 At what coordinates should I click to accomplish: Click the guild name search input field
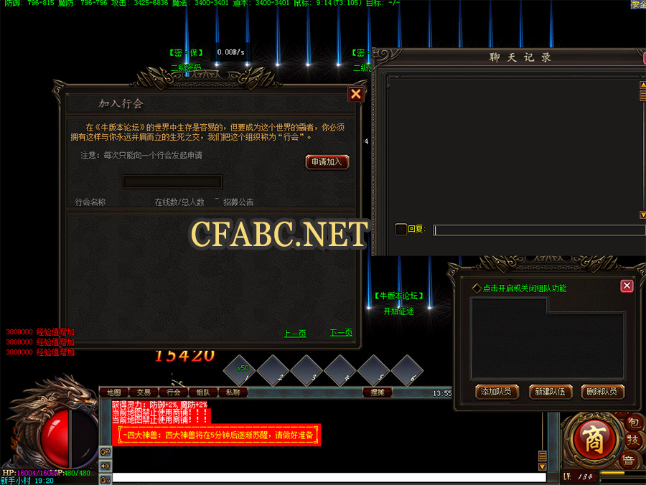pos(172,182)
